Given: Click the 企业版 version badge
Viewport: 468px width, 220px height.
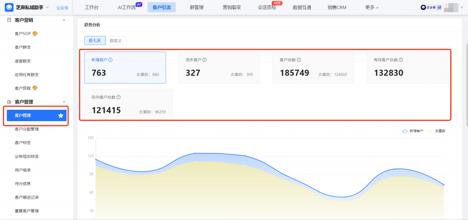Looking at the screenshot, I should coord(431,8).
